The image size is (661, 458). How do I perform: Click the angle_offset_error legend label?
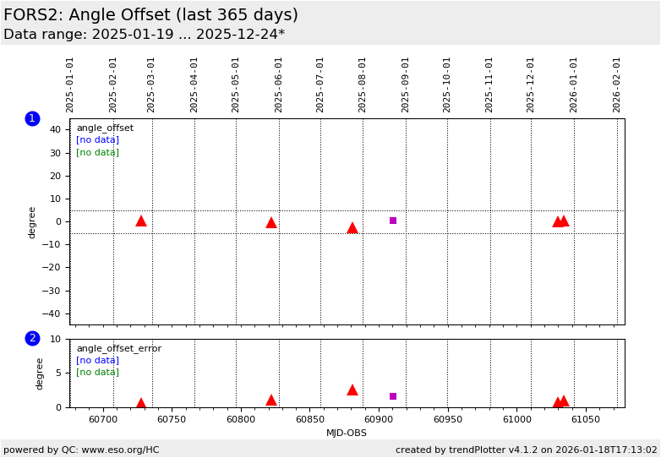118,349
